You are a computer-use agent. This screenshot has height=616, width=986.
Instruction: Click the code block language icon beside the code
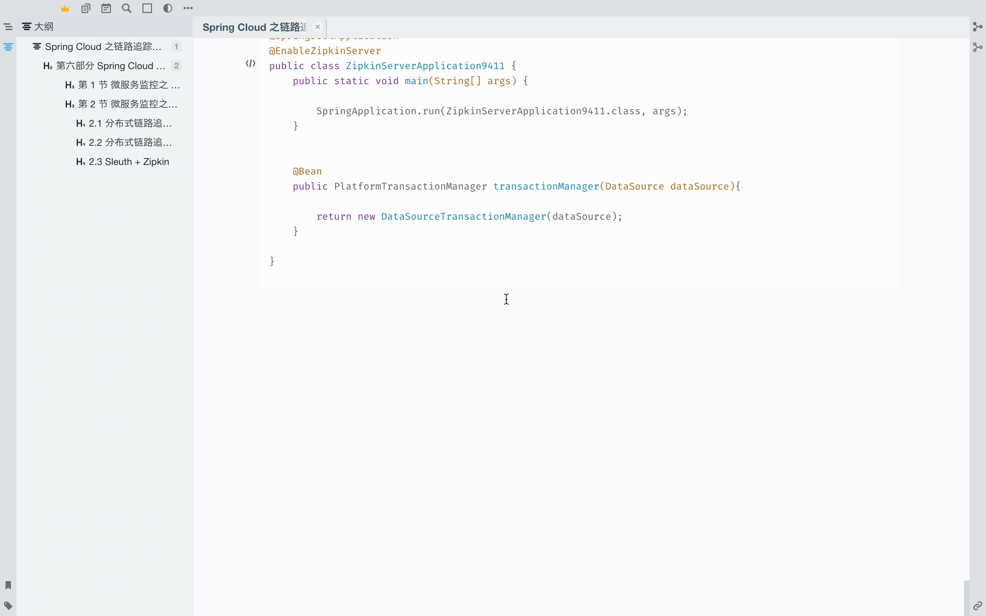tap(251, 64)
